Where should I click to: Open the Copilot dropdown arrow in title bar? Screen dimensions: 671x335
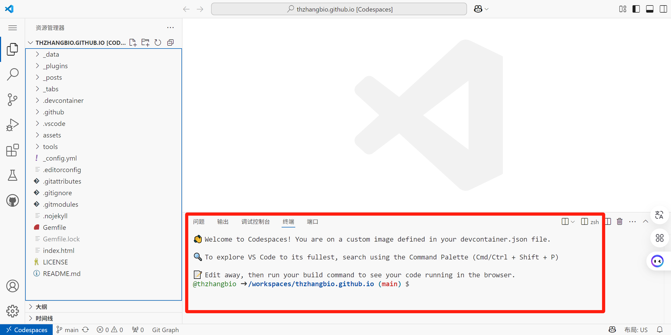click(487, 9)
